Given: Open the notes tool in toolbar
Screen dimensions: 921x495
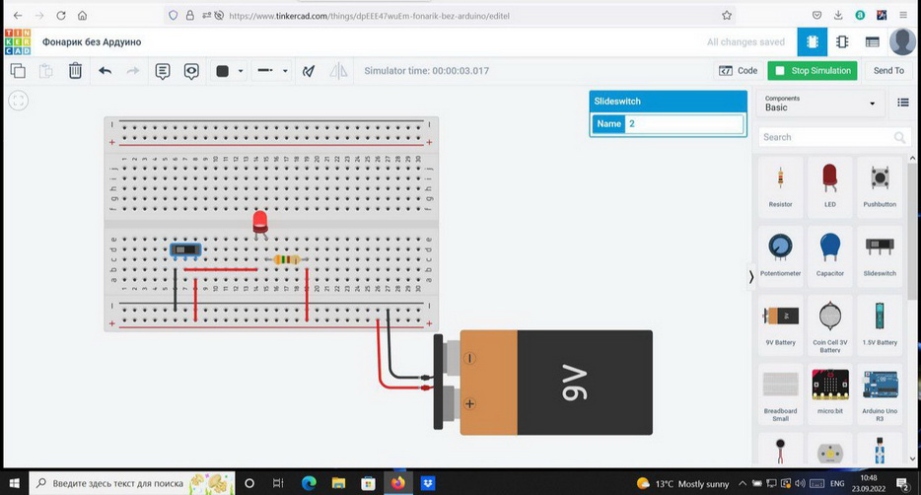Looking at the screenshot, I should click(163, 71).
